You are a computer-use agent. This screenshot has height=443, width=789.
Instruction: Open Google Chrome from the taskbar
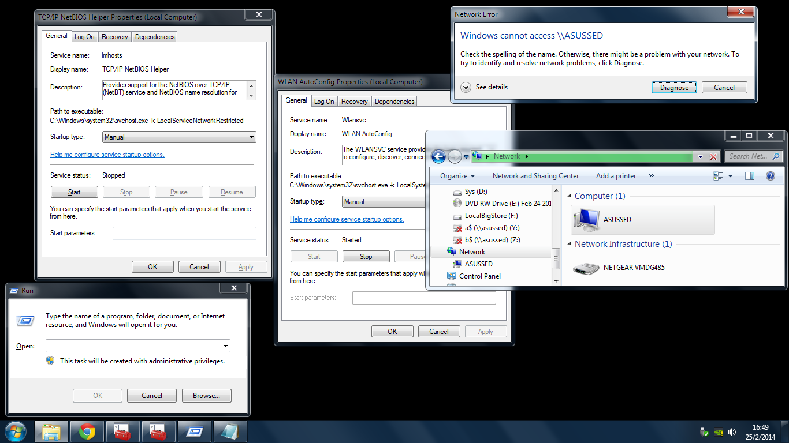click(87, 431)
